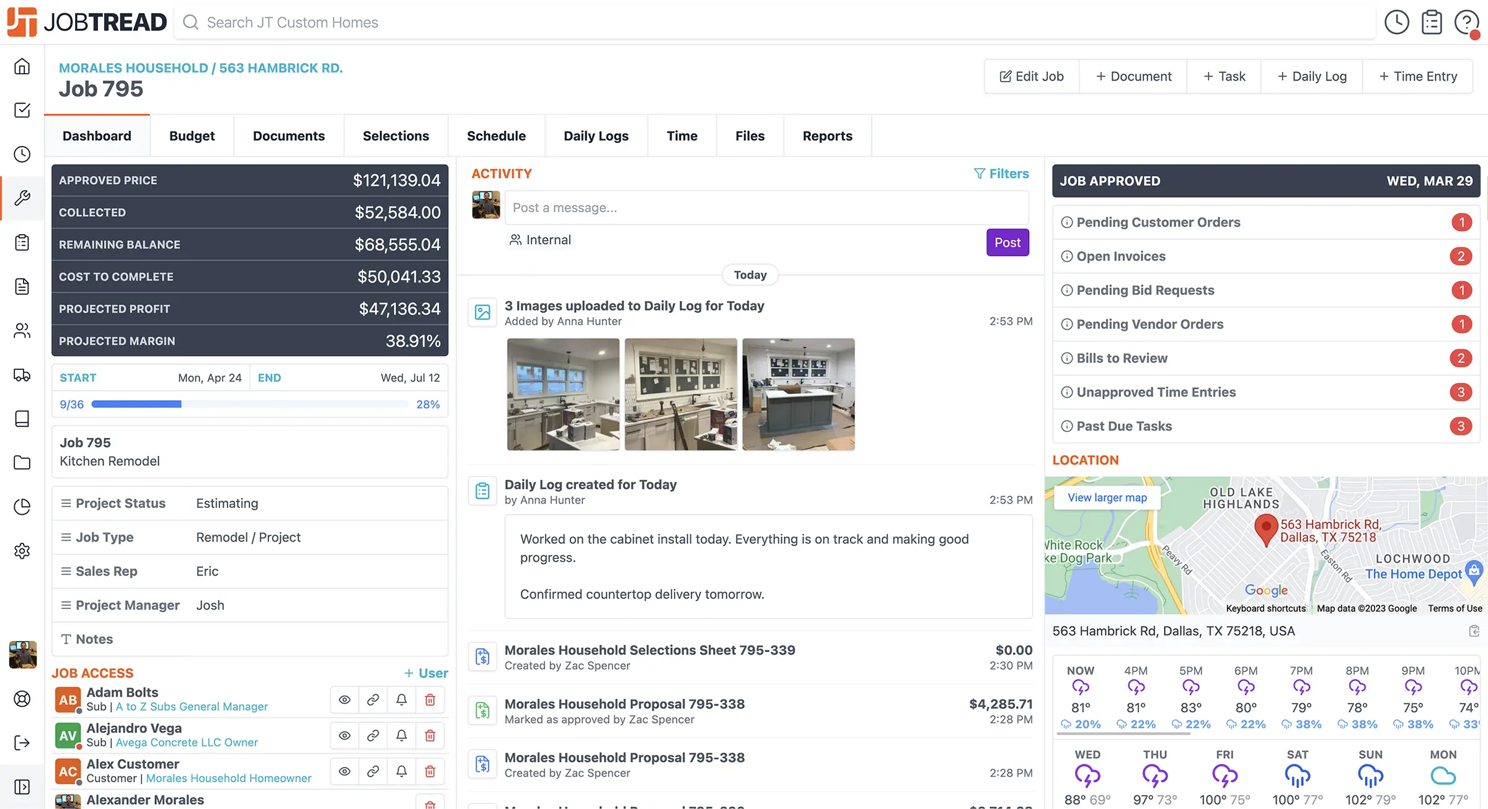This screenshot has width=1488, height=809.
Task: Click the 28% job progress bar
Action: click(249, 404)
